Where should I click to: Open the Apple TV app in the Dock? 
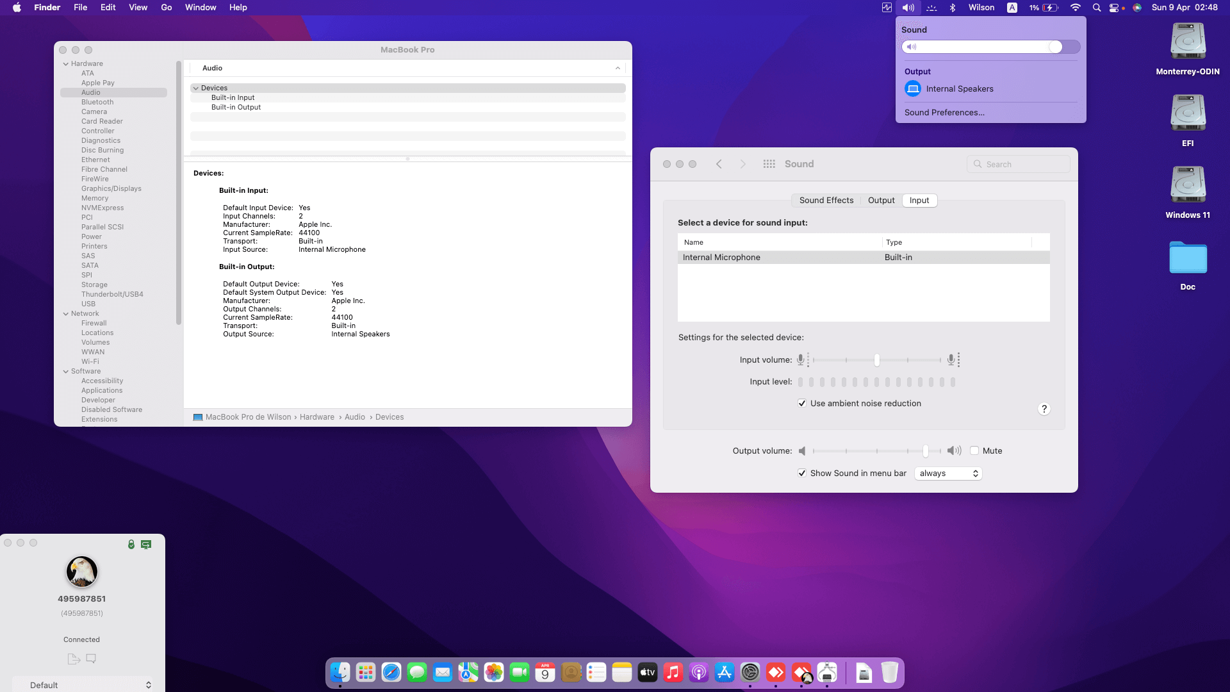coord(647,673)
